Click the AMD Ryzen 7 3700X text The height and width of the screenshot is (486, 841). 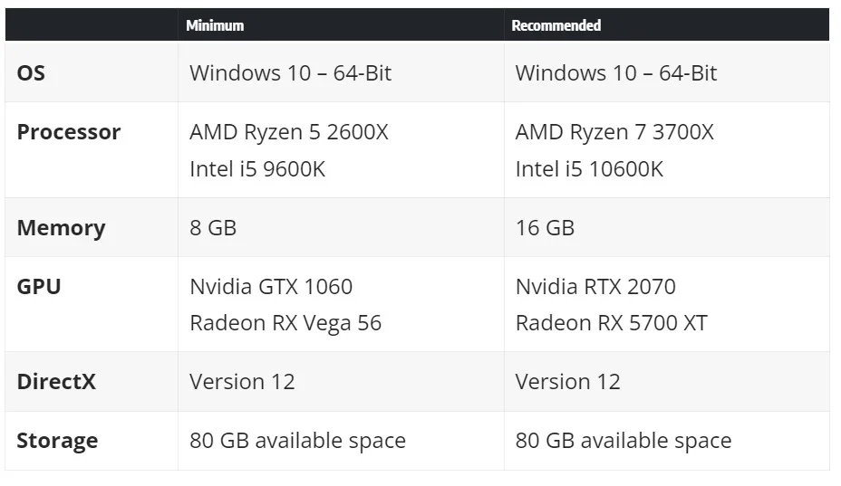pyautogui.click(x=614, y=132)
